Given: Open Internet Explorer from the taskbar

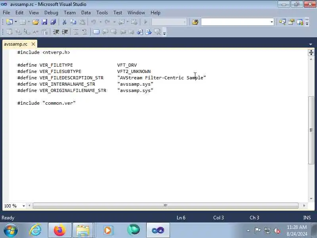Looking at the screenshot, I should pyautogui.click(x=35, y=230).
